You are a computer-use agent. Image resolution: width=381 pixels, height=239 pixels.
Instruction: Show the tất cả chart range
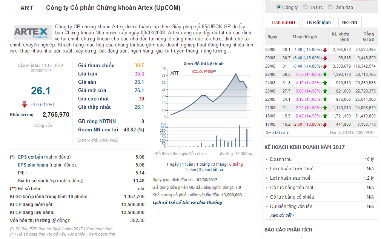pyautogui.click(x=218, y=170)
